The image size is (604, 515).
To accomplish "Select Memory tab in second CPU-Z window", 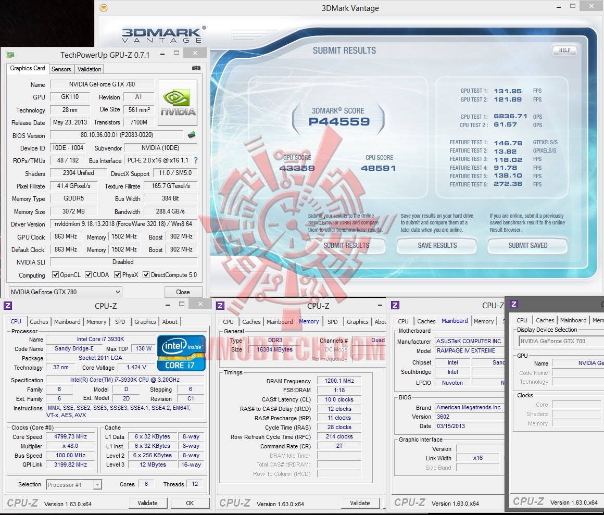I will (x=309, y=321).
